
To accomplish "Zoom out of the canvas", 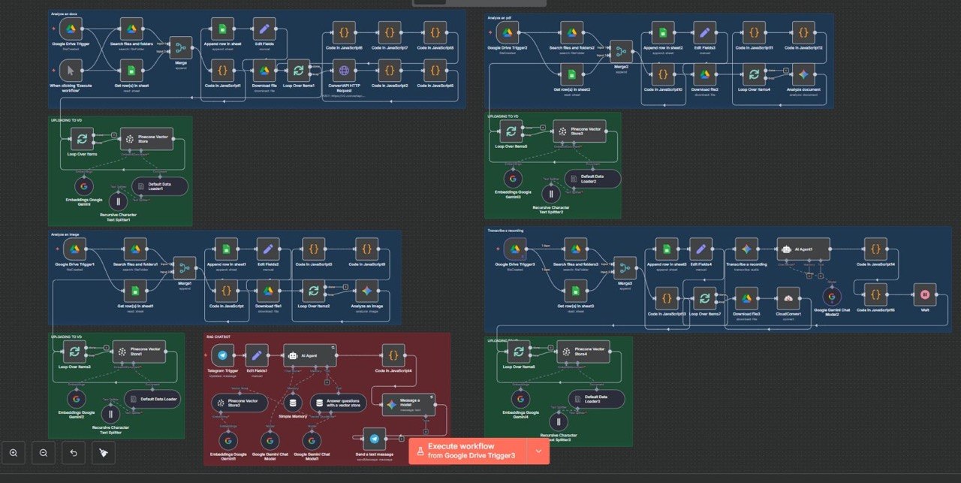I will point(44,452).
